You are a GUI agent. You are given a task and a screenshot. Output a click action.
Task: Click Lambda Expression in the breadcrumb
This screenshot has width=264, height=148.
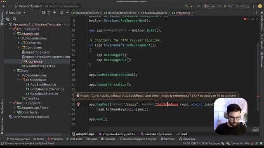point(156,134)
